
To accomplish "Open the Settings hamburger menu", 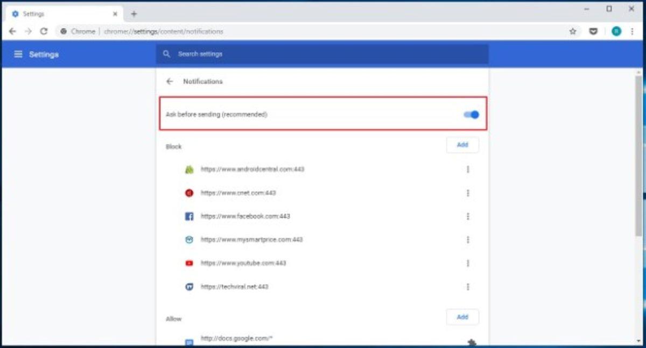I will [18, 54].
